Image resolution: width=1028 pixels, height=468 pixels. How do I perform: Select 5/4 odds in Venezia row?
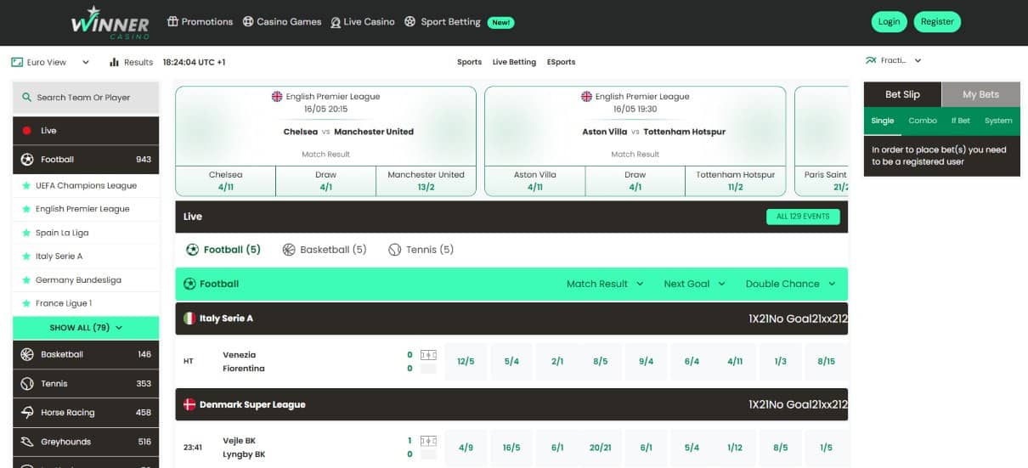click(511, 362)
